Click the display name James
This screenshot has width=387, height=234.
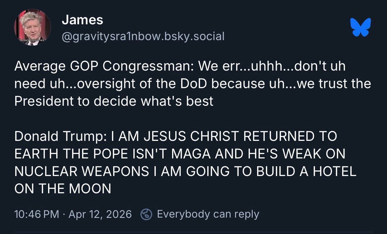82,20
